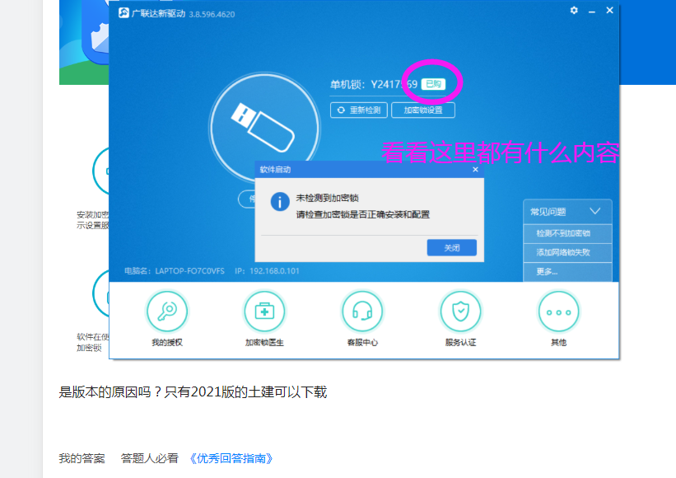Image resolution: width=676 pixels, height=478 pixels.
Task: Open 客服中心 headset icon
Action: (362, 311)
